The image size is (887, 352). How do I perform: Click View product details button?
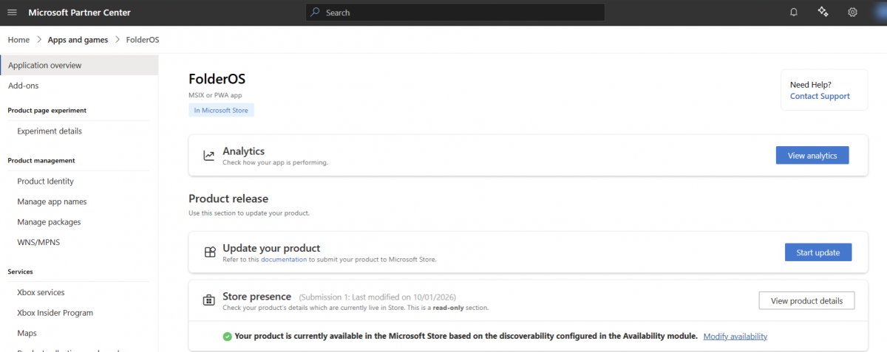pyautogui.click(x=806, y=301)
